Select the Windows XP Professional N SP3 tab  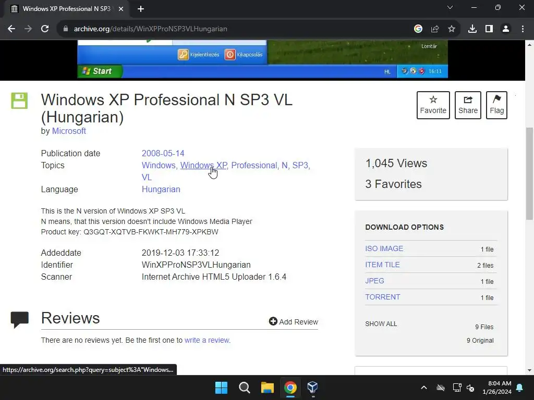pyautogui.click(x=66, y=9)
